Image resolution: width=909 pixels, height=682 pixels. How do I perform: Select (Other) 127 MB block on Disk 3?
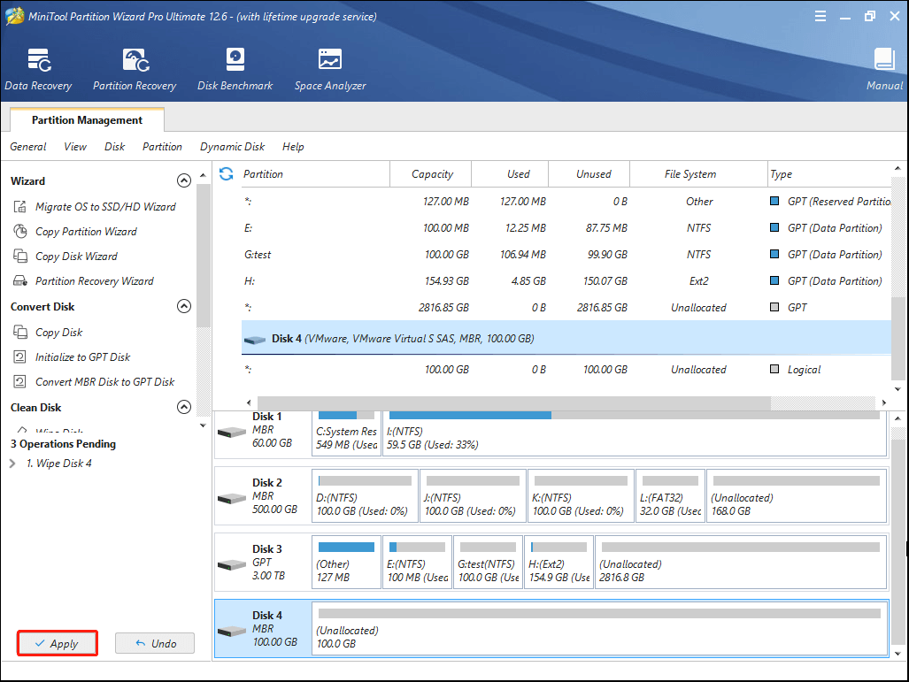[x=346, y=562]
